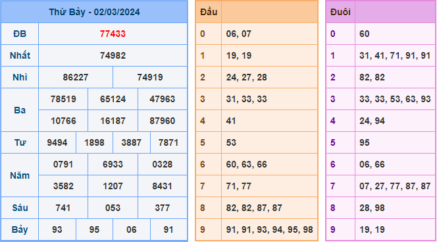Select fifth prize number 6933
Image resolution: width=437 pixels, height=242 pixels.
[x=113, y=164]
